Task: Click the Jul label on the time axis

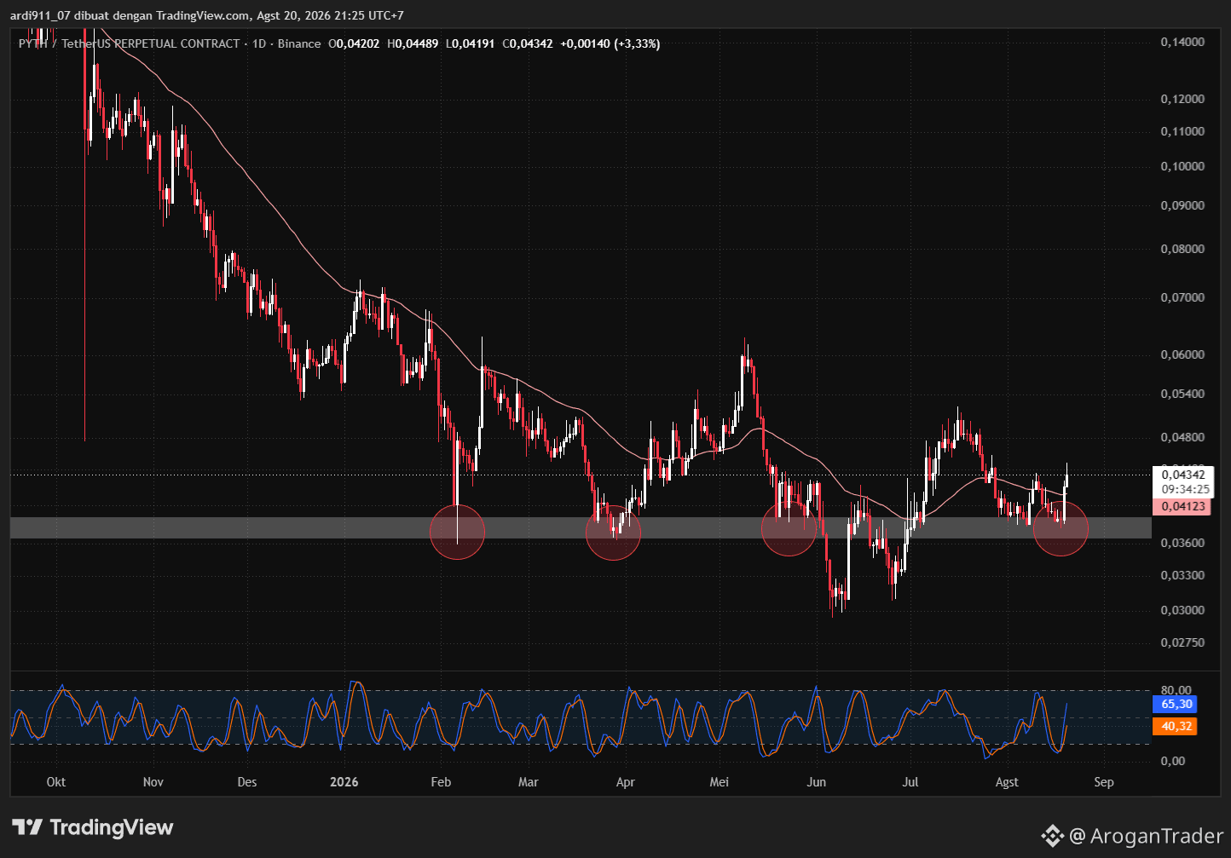Action: pyautogui.click(x=910, y=782)
